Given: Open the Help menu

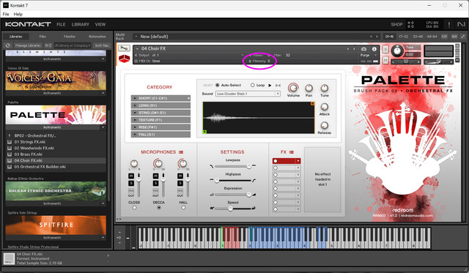Looking at the screenshot, I should pyautogui.click(x=18, y=14).
